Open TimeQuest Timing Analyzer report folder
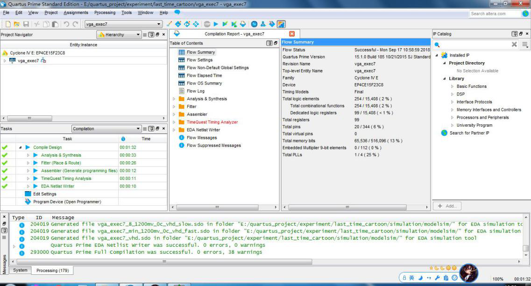531x286 pixels. pos(212,122)
